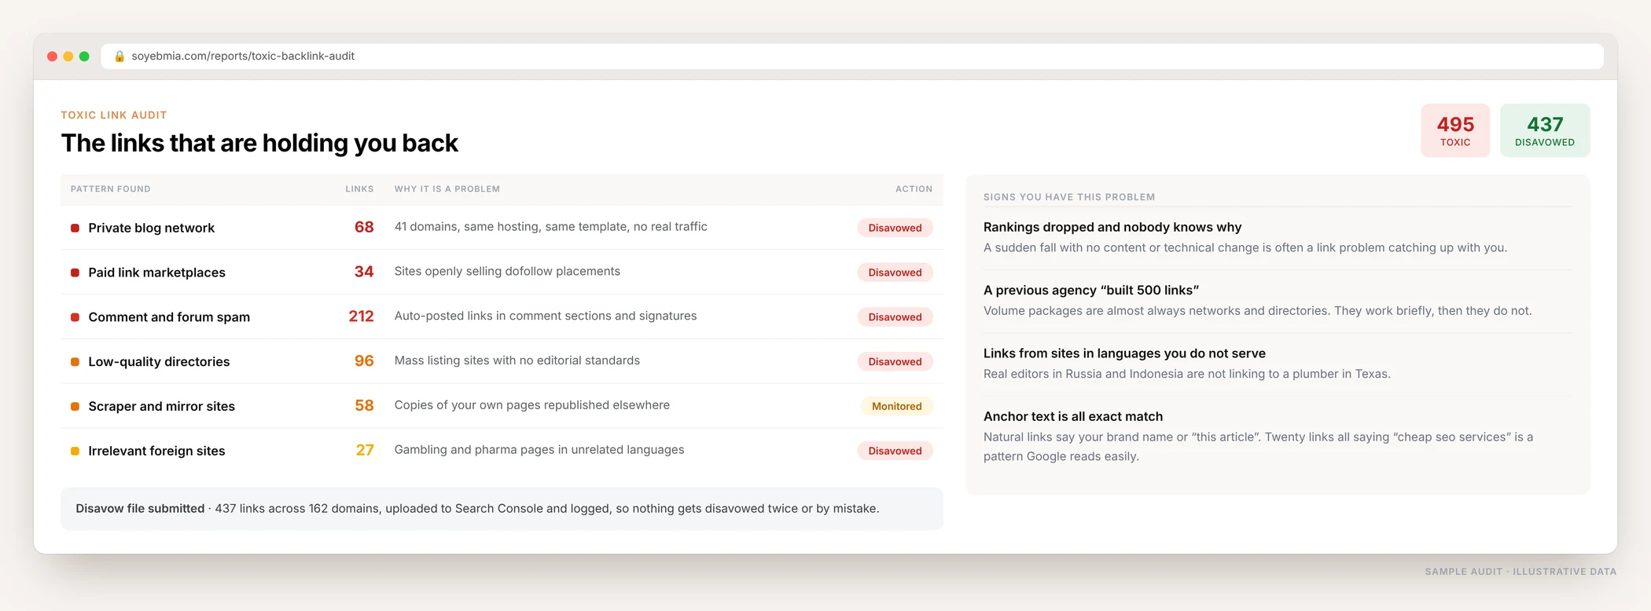
Task: Click the padlock icon in the address bar
Action: click(120, 57)
